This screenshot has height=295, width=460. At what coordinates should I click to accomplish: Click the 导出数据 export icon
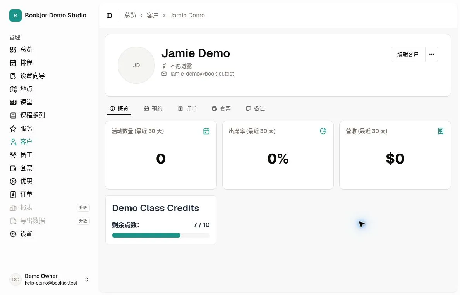(13, 221)
